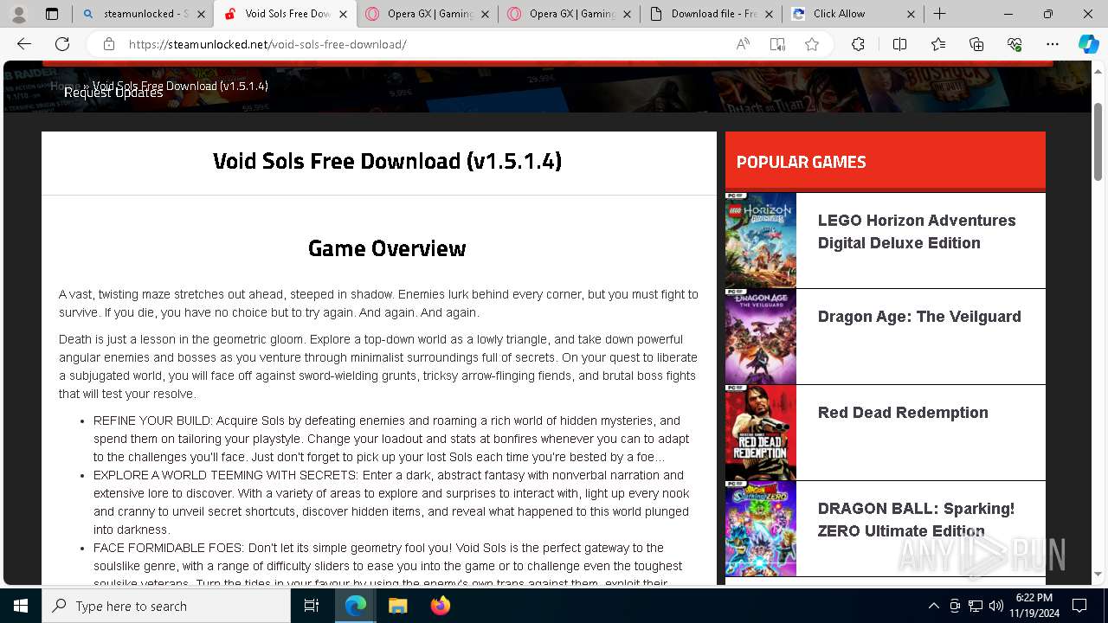Open the tab actions menu icon
The height and width of the screenshot is (623, 1108).
pyautogui.click(x=52, y=14)
